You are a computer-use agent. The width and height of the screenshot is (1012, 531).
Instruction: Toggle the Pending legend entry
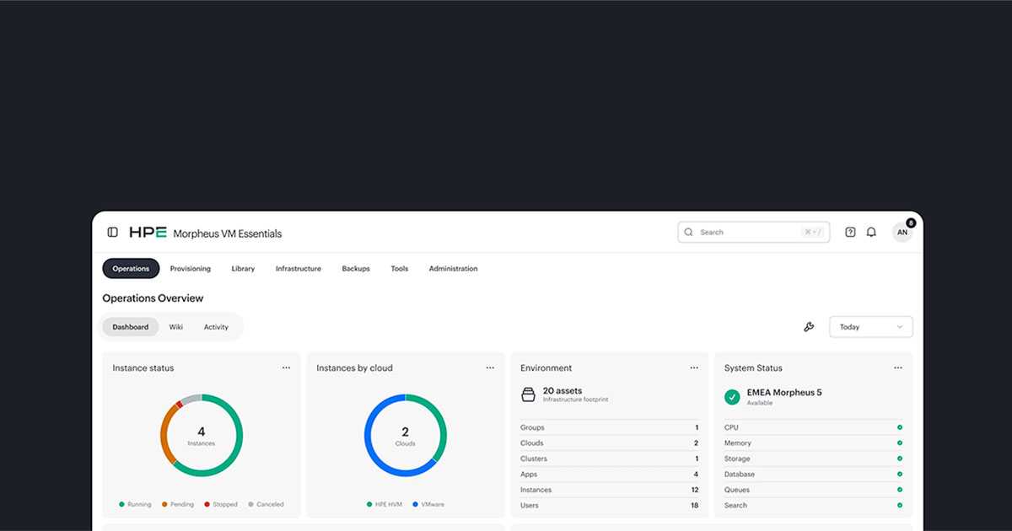point(178,505)
